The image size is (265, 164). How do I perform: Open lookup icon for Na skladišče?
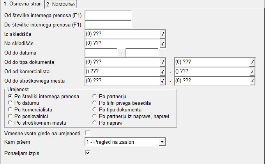[163, 44]
